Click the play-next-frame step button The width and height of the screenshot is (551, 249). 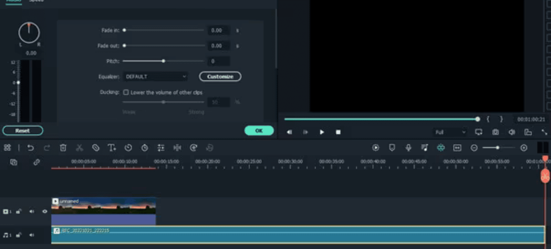tap(305, 132)
